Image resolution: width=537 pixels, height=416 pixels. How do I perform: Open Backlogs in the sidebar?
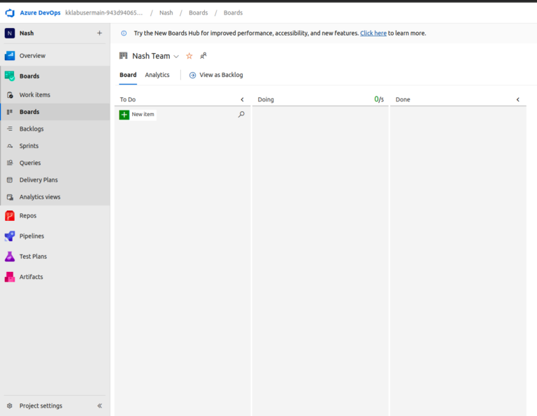(31, 129)
